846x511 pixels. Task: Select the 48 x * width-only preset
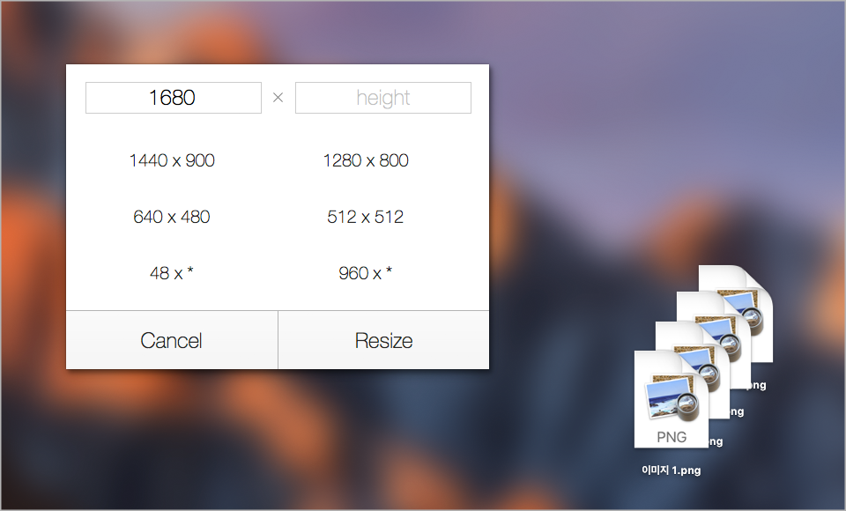point(172,273)
